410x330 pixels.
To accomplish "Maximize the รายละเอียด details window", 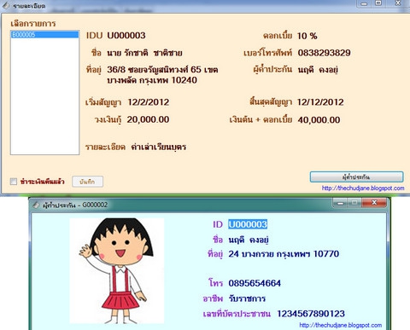I will [378, 3].
